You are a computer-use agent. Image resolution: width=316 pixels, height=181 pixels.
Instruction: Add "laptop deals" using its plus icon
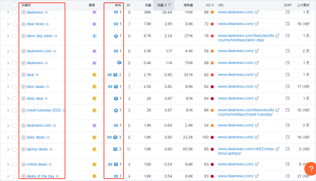pyautogui.click(x=23, y=149)
